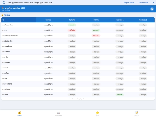Click the '2/2' subtitle under header title

(6, 10)
